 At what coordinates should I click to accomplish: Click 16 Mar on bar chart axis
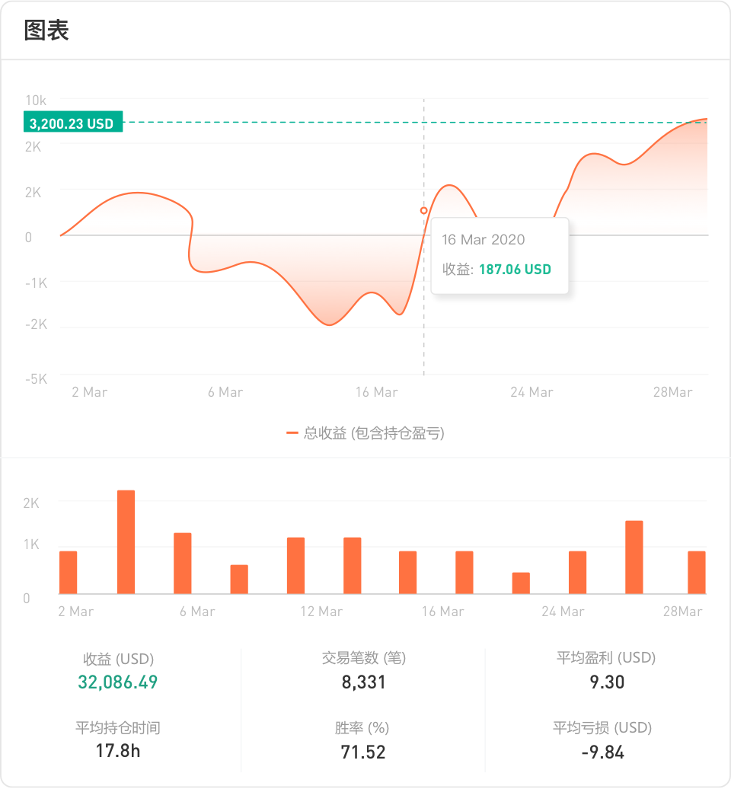click(x=442, y=612)
